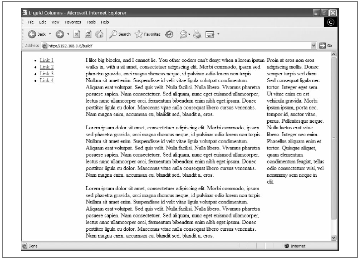361x260 pixels.
Task: Expand the address bar dropdown
Action: 313,46
